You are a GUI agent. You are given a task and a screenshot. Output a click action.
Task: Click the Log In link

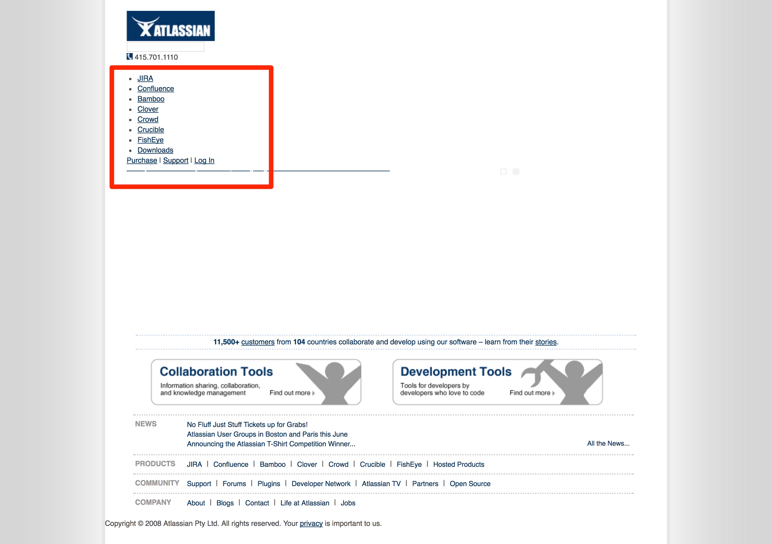click(x=204, y=160)
